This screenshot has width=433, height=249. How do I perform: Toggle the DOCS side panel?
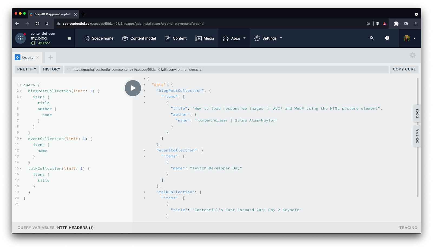[x=417, y=113]
